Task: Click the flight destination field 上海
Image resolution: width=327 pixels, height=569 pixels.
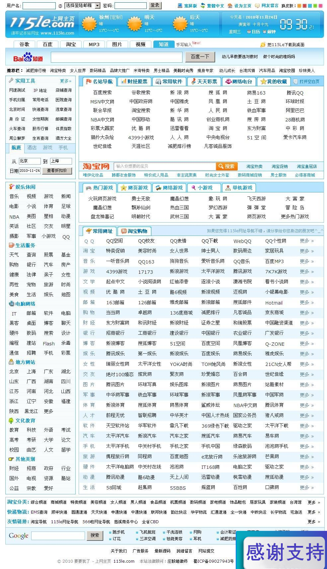Action: [x=61, y=161]
